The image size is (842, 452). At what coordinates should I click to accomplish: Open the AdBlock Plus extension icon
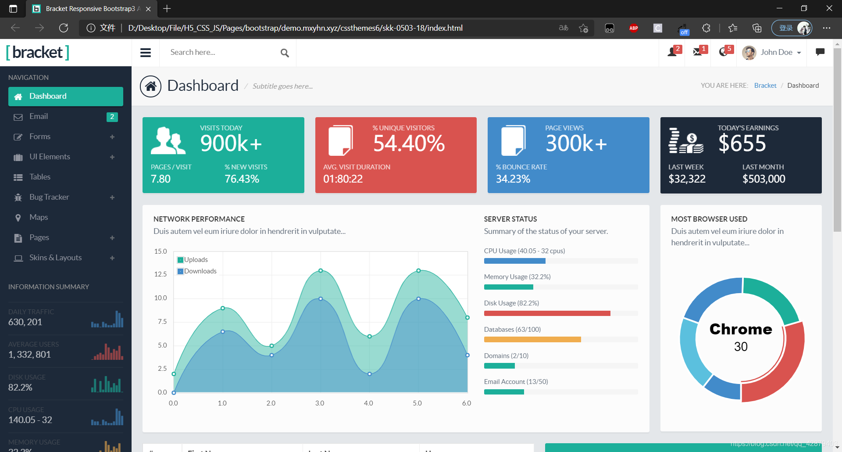point(634,28)
